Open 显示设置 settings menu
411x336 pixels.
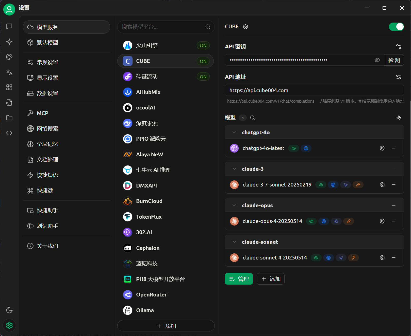pos(67,78)
